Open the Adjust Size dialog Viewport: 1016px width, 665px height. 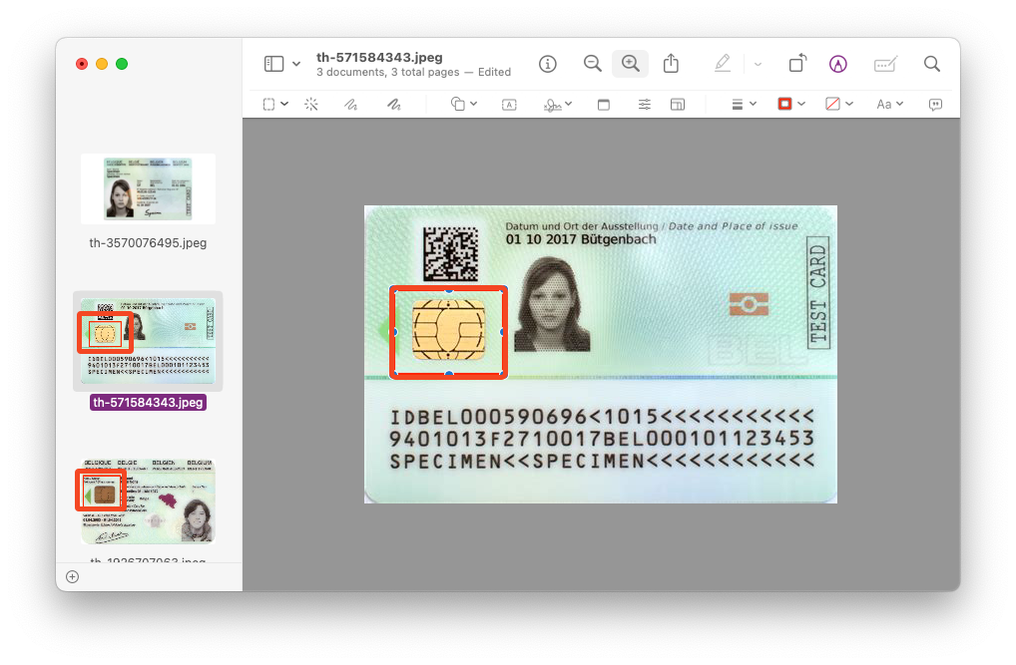[678, 105]
